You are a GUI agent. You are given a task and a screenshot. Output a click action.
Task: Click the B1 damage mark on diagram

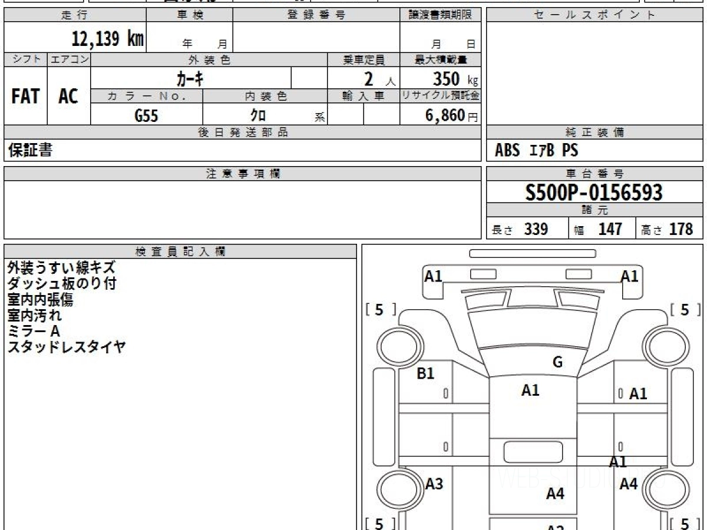[x=425, y=373]
